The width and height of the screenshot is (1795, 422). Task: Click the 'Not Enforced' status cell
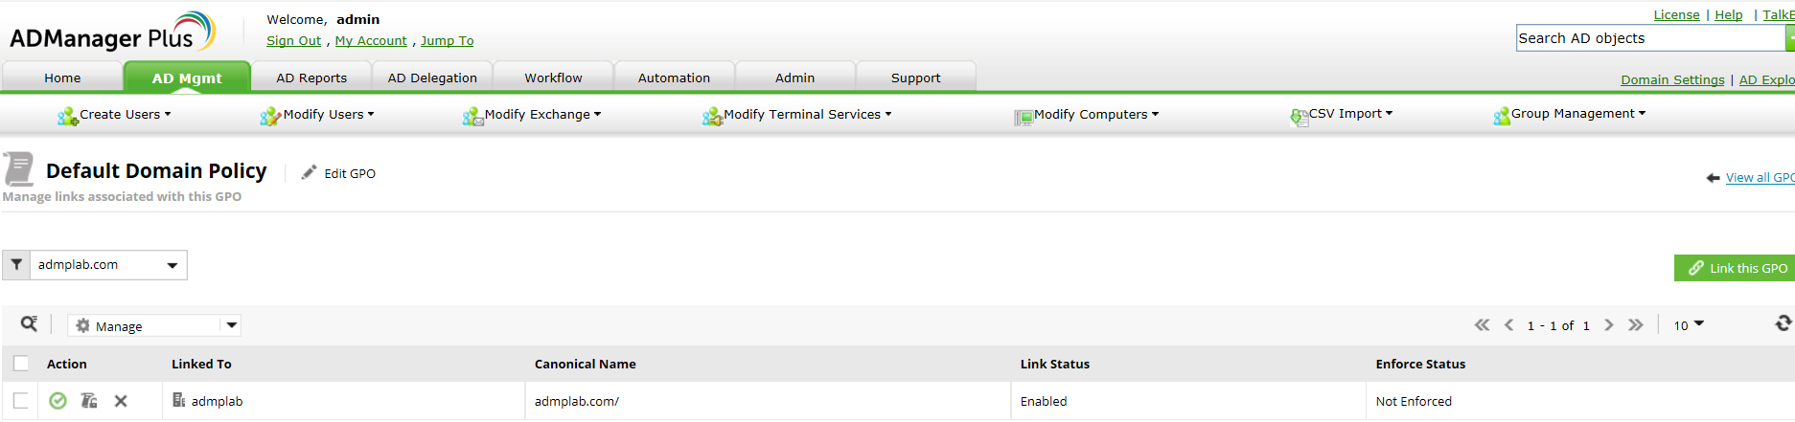(1414, 401)
